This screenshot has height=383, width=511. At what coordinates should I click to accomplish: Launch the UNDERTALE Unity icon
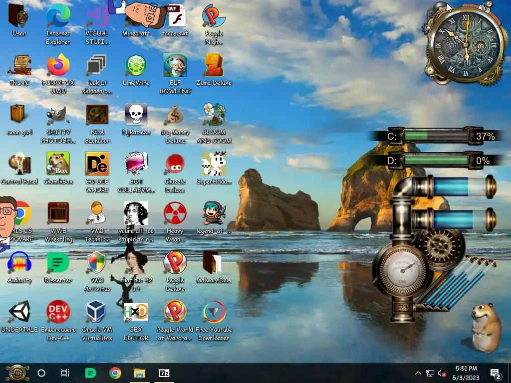coord(19,312)
